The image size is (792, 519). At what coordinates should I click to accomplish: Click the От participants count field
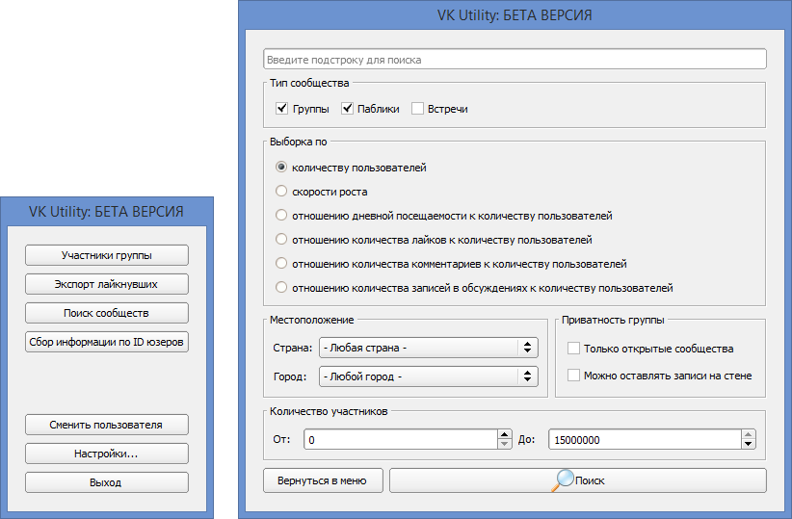coord(401,439)
